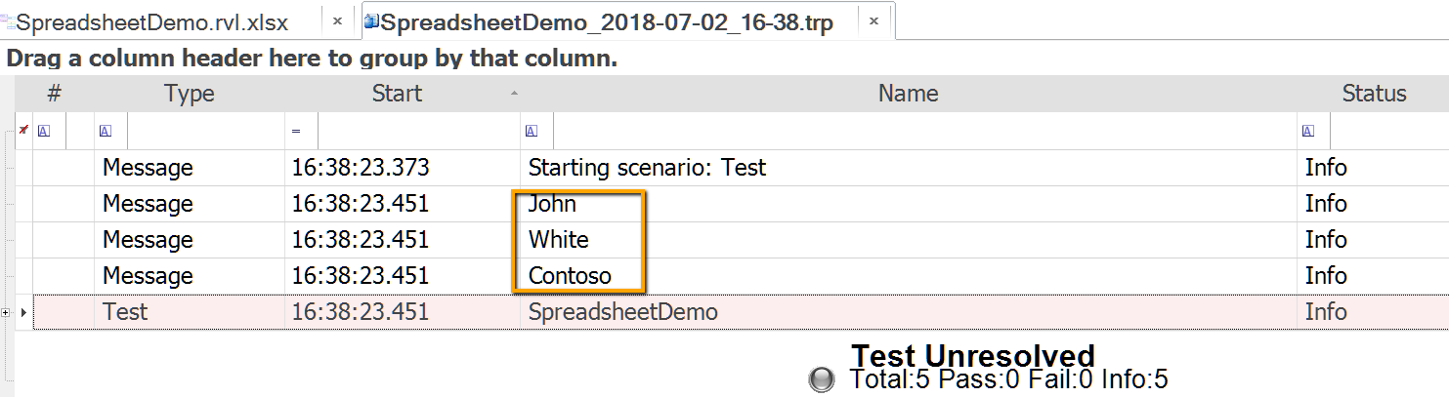Click the gray test status indicator ball

(x=822, y=379)
